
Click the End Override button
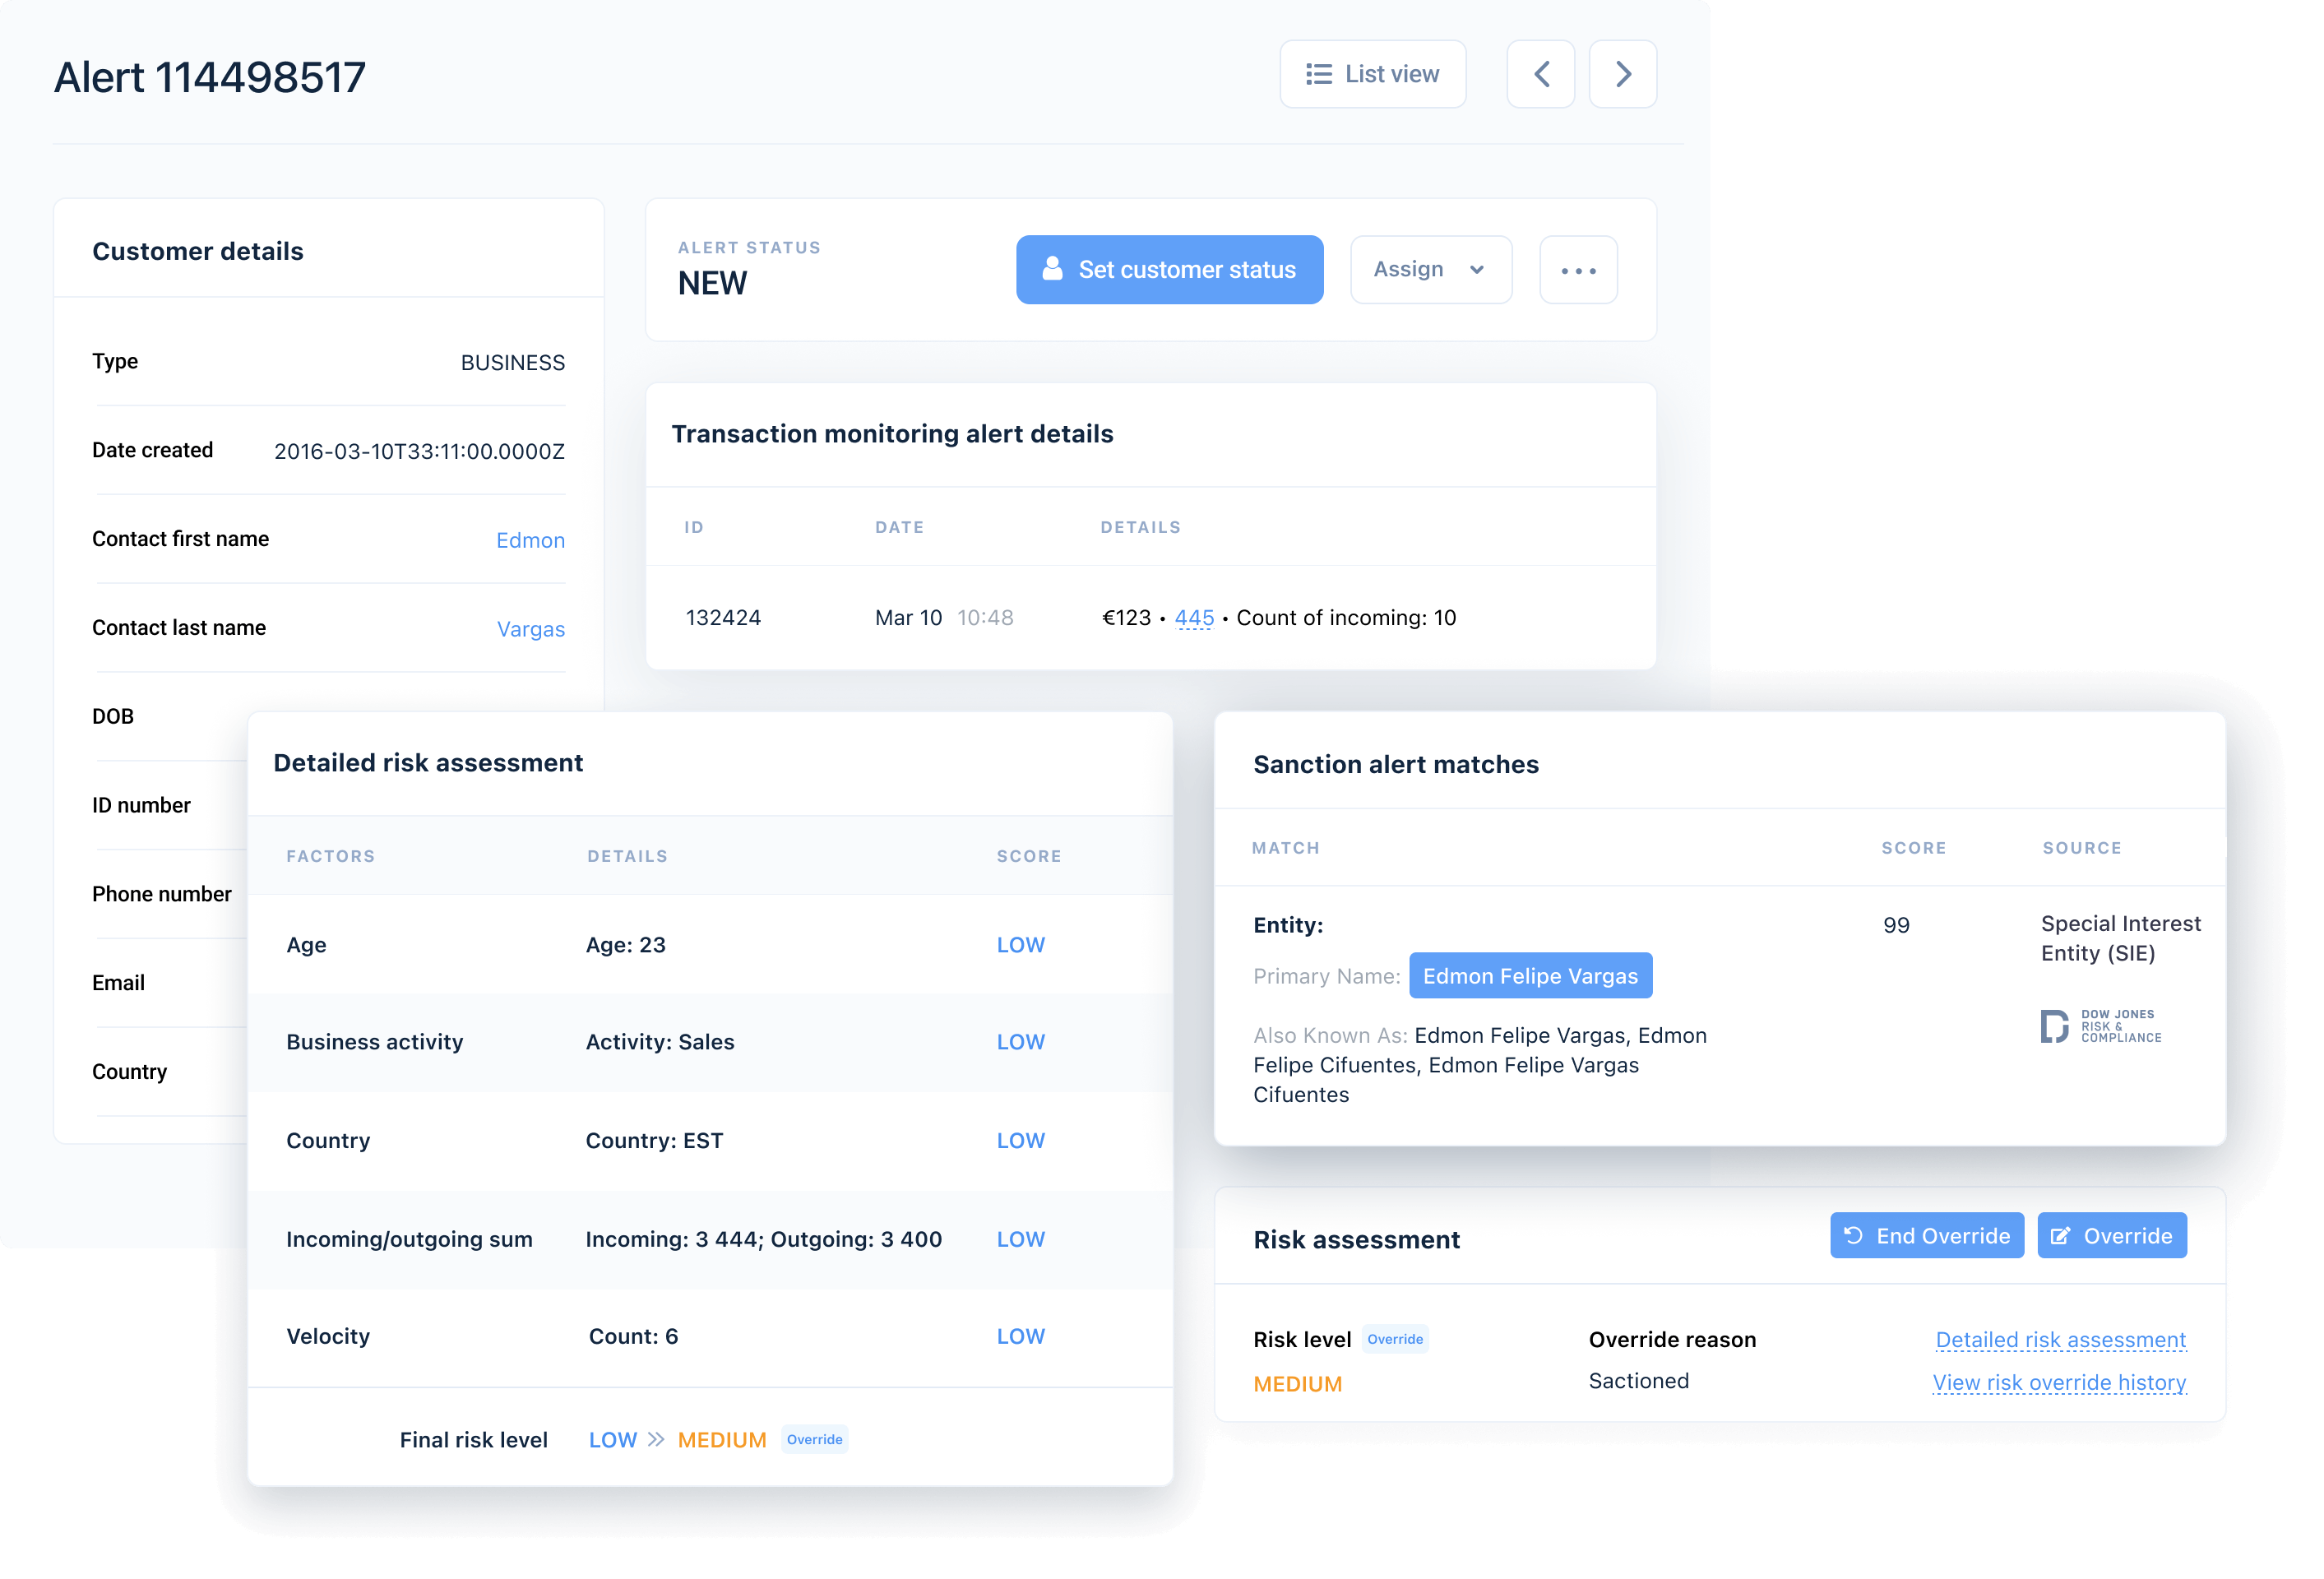(x=1926, y=1237)
